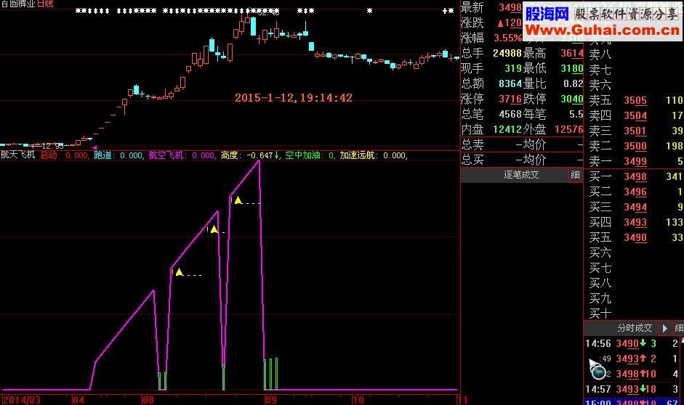
Task: Click the play arrow beside 分时成交
Action: point(665,328)
